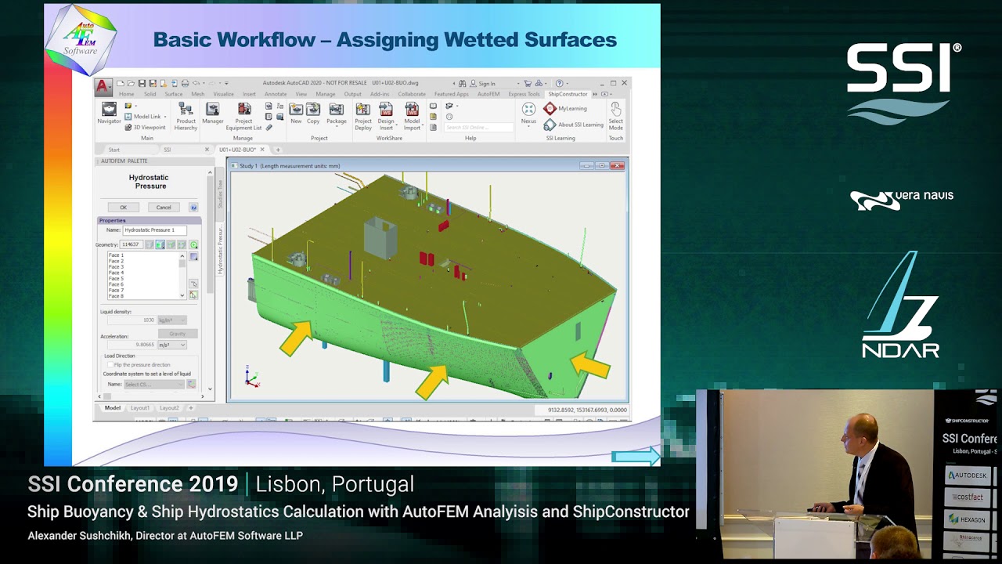Image resolution: width=1002 pixels, height=564 pixels.
Task: Click the Open file icon in quick access toolbar
Action: (x=131, y=83)
